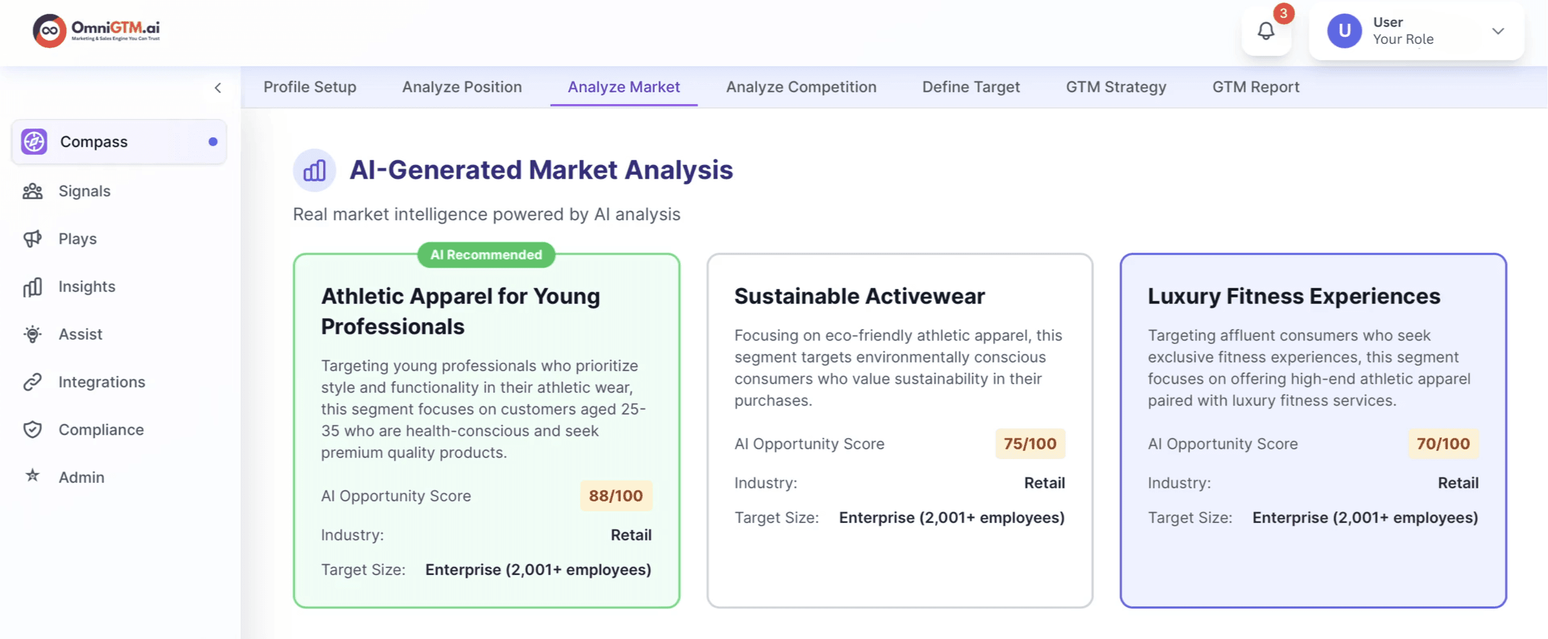This screenshot has height=639, width=1548.
Task: Click the Compass sidebar icon
Action: click(34, 142)
